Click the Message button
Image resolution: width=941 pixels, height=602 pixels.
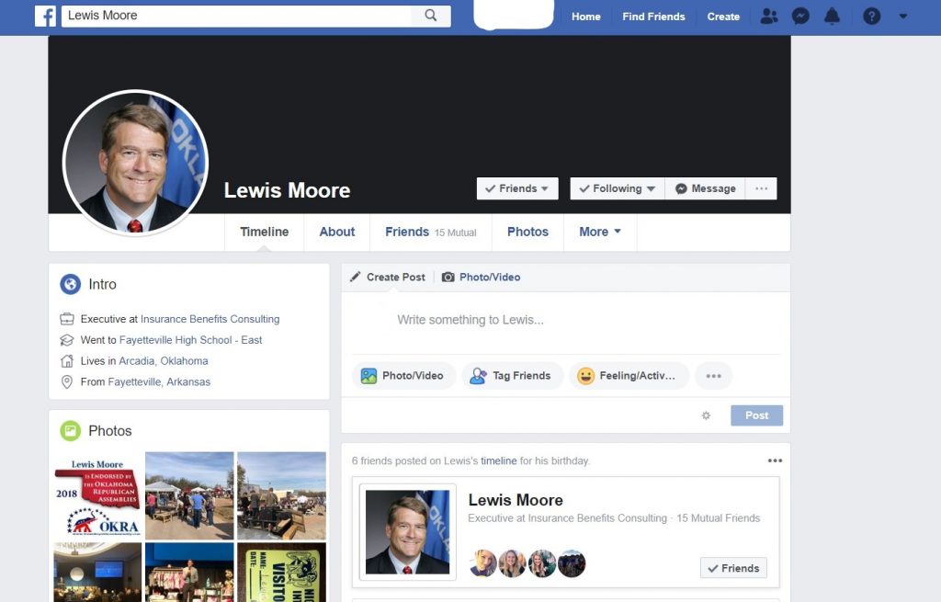pos(705,188)
